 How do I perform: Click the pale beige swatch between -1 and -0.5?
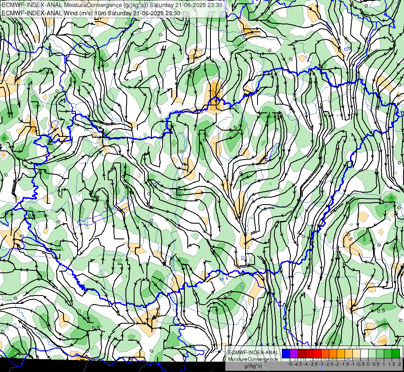pos(357,353)
